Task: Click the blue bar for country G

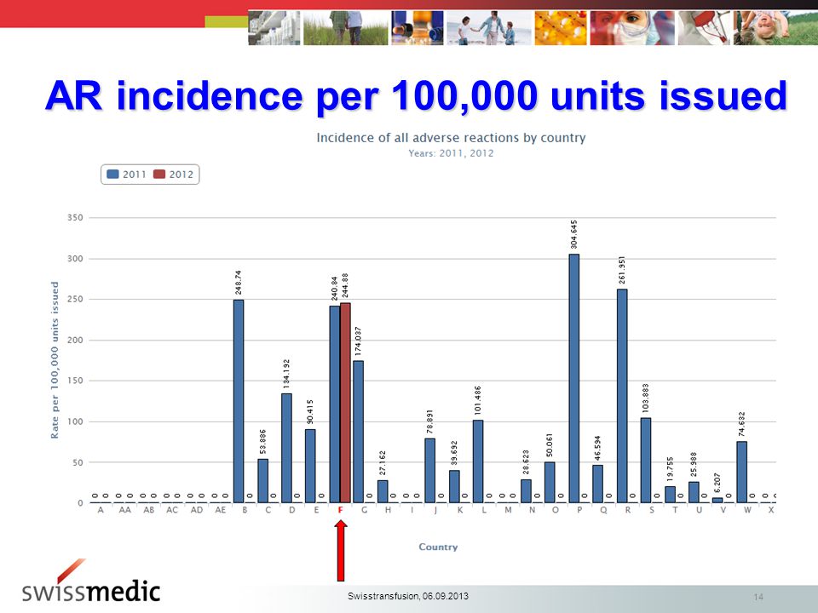Action: coord(359,432)
